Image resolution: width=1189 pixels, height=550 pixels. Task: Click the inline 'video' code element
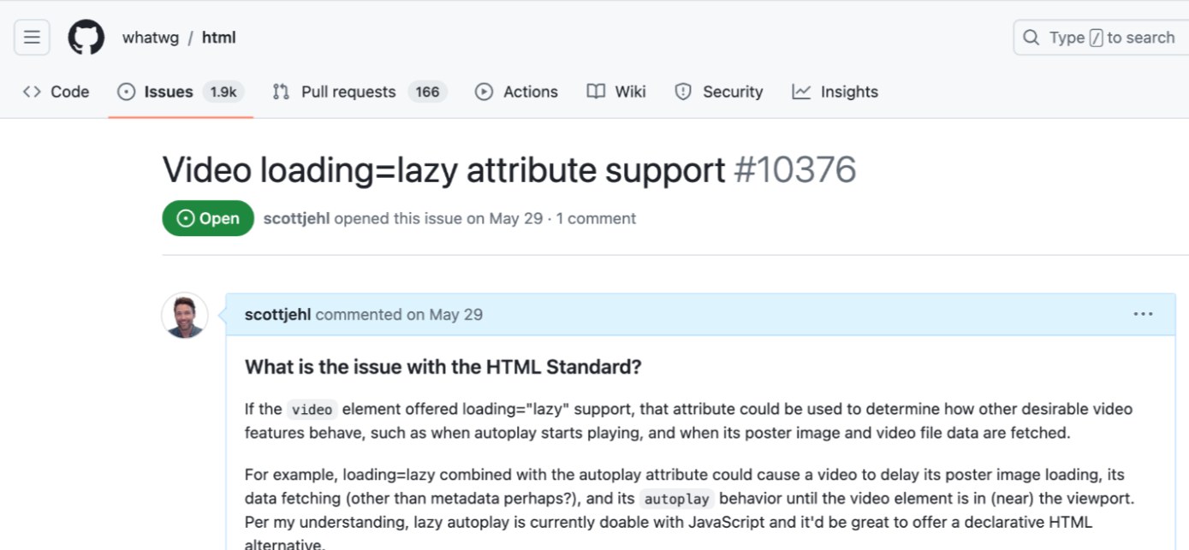coord(312,410)
